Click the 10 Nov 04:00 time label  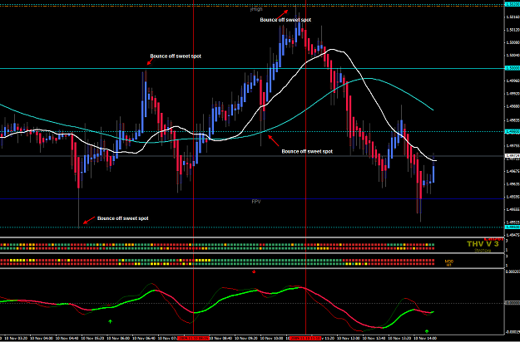42,339
